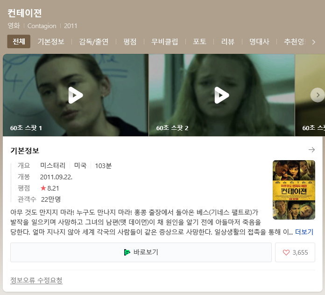The width and height of the screenshot is (325, 295).
Task: Click the 바로보기 watch button
Action: click(x=141, y=252)
